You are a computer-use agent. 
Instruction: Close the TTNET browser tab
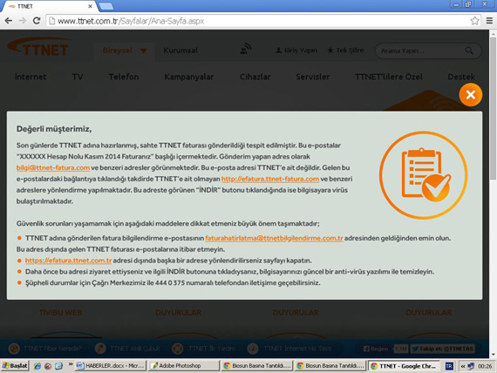click(90, 6)
